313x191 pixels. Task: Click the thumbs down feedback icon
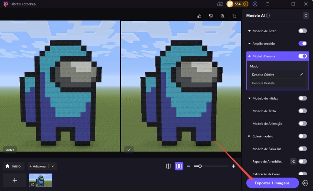(211, 16)
